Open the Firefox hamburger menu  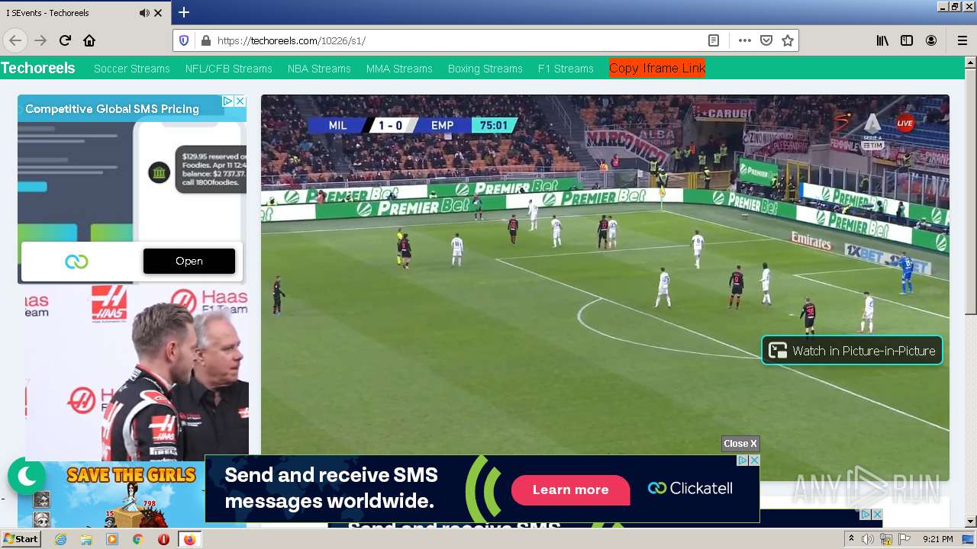(x=962, y=40)
